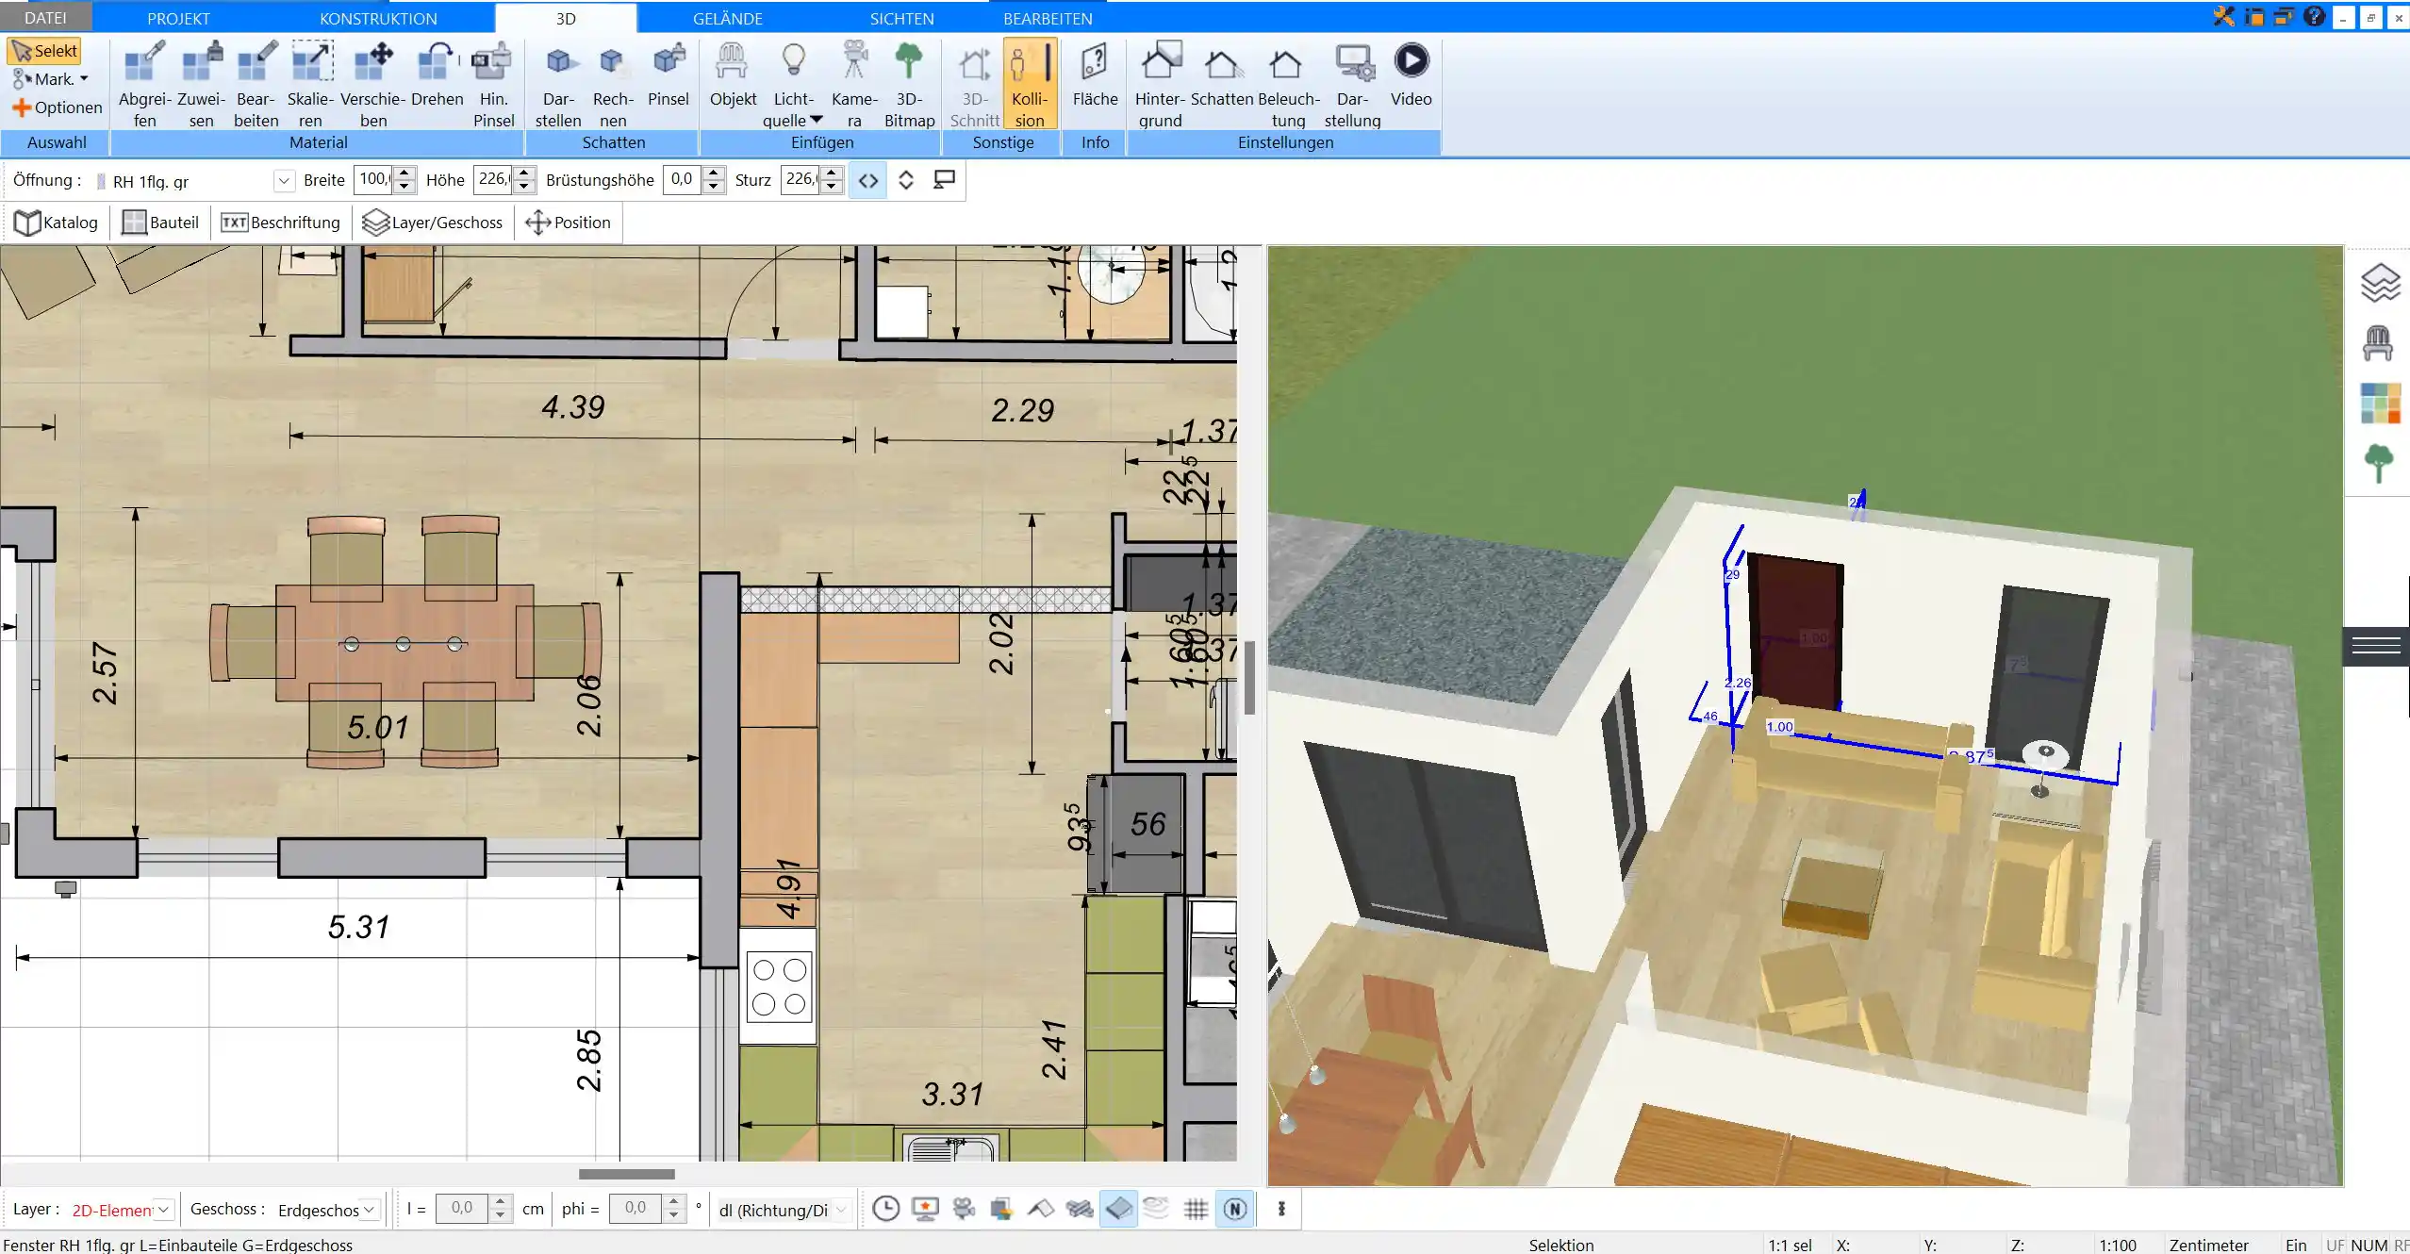2410x1254 pixels.
Task: Expand the Mark. dropdown arrow
Action: 84,79
